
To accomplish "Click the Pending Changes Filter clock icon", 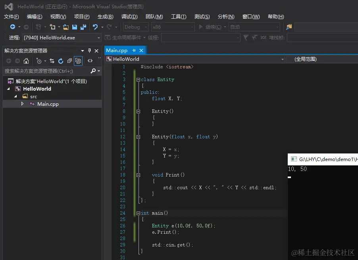I will tap(39, 61).
